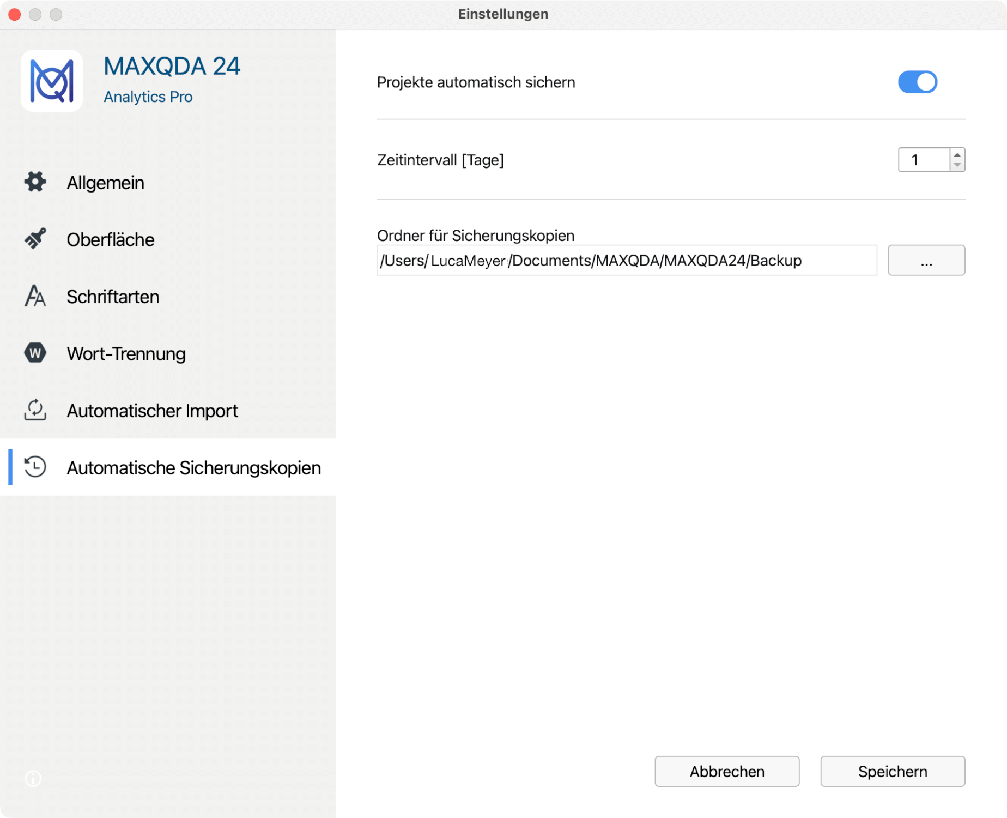
Task: Click the Zeitintervall number field
Action: pyautogui.click(x=924, y=160)
